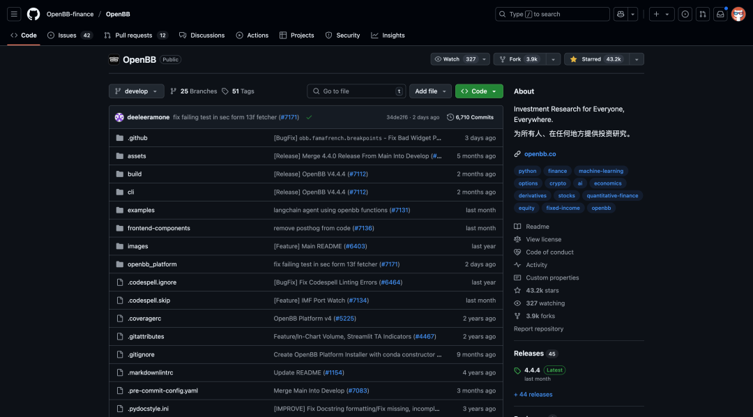Open the + 44 releases link
Screen dimensions: 753x417
tap(533, 395)
